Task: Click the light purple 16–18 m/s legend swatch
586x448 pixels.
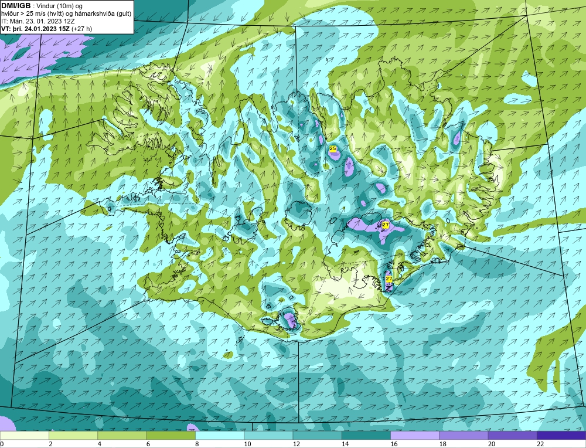Action: click(x=415, y=435)
